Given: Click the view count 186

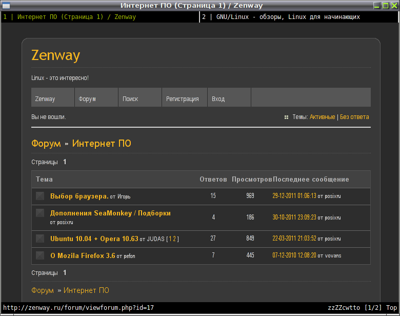Looking at the screenshot, I should pos(250,217).
